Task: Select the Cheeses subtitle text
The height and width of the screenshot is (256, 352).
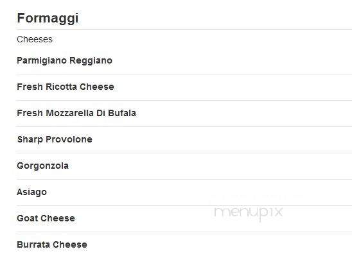Action: 35,39
